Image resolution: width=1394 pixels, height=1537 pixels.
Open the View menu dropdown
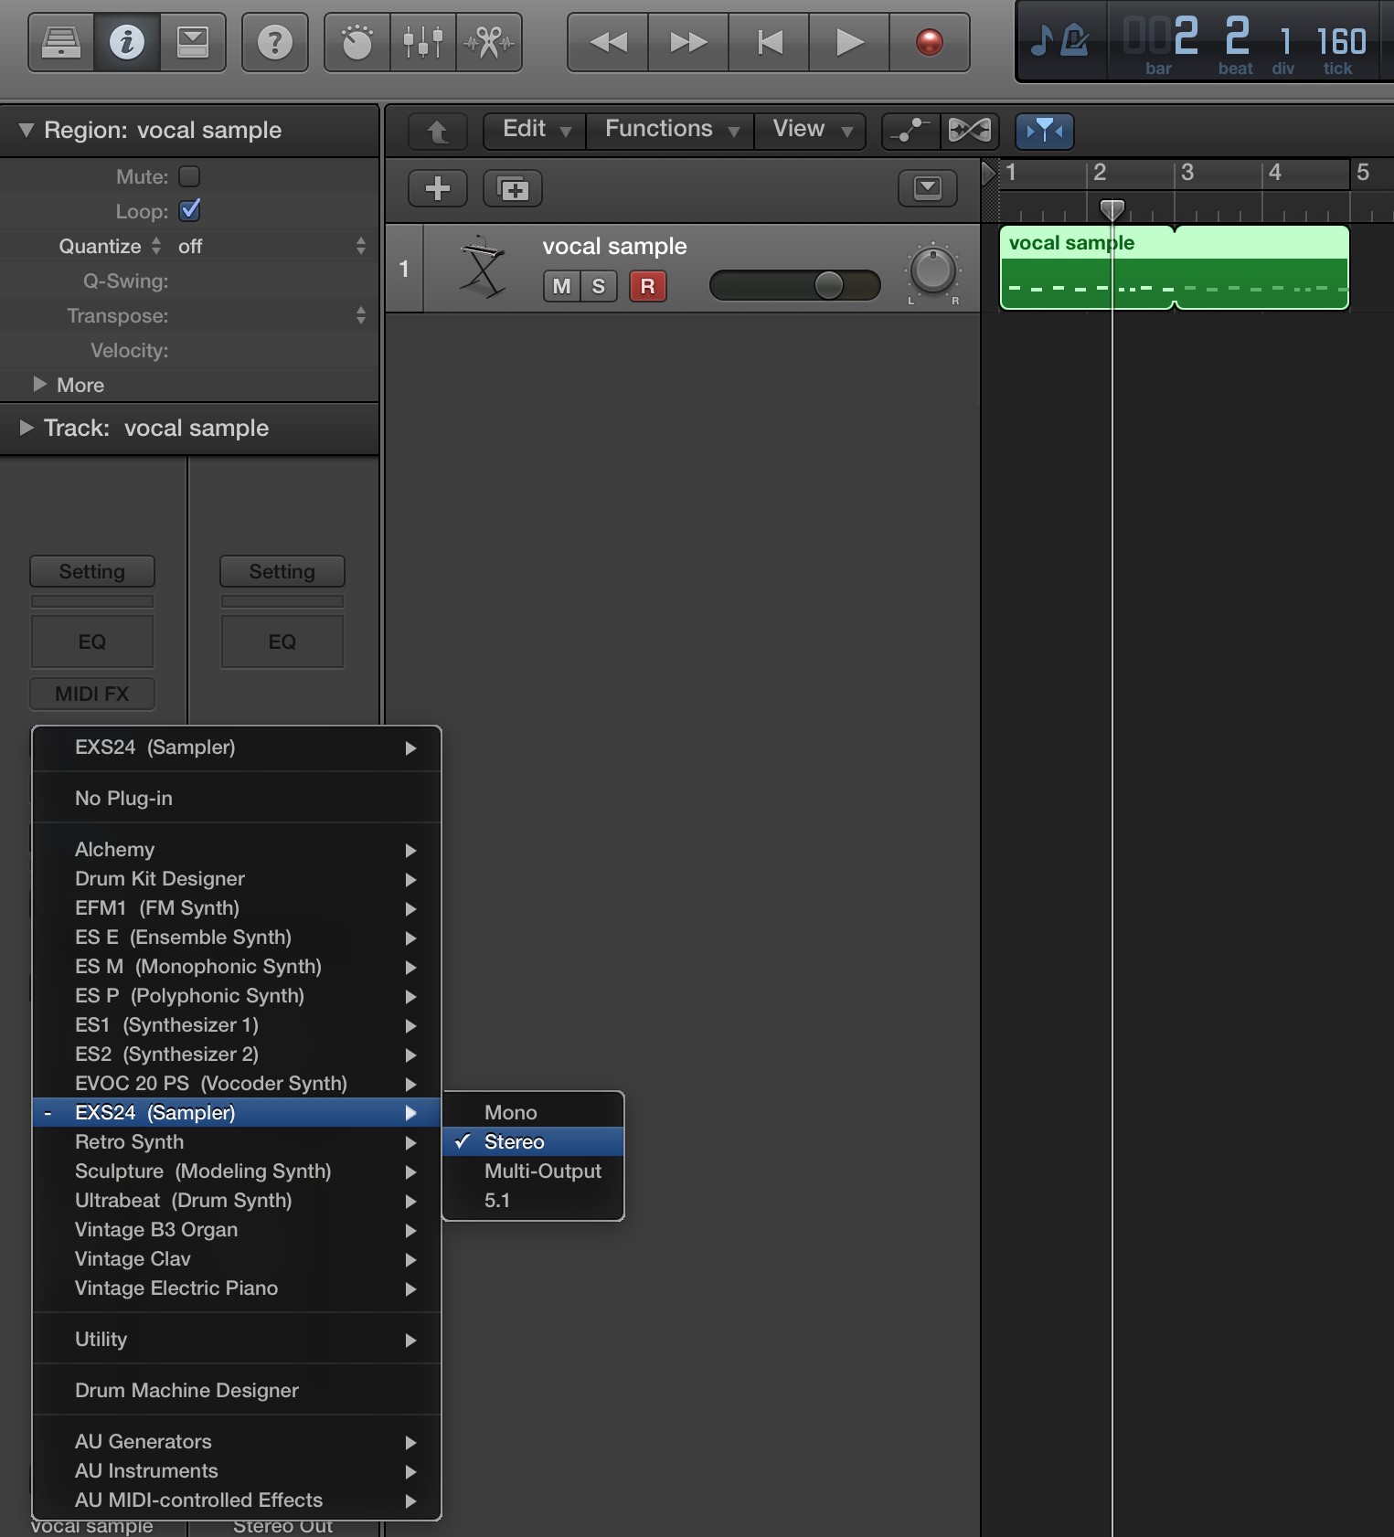pyautogui.click(x=810, y=130)
